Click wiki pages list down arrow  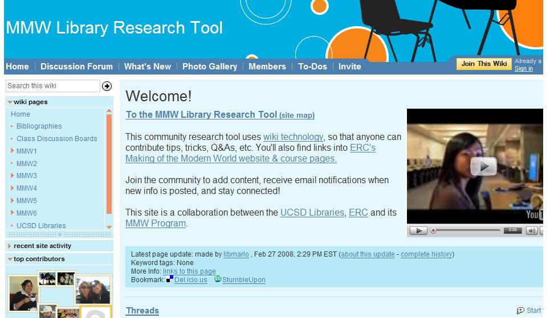(109, 226)
